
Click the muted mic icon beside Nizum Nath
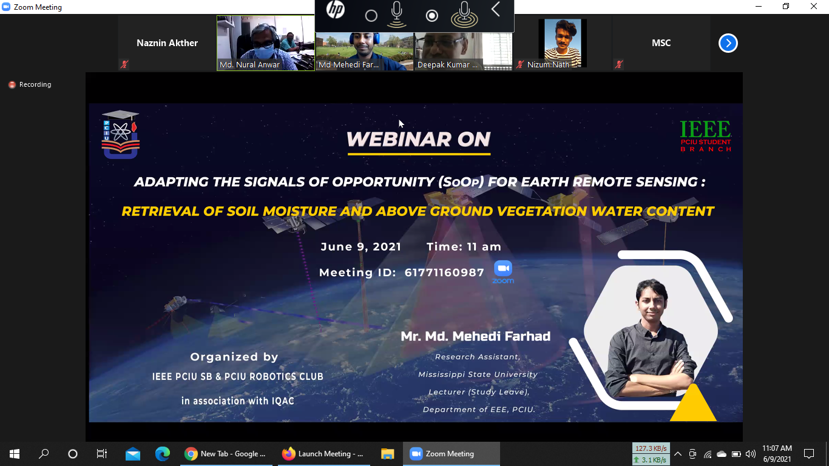[520, 64]
